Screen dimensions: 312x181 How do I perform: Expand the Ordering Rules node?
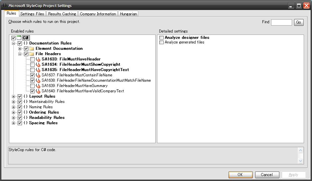tap(13, 112)
